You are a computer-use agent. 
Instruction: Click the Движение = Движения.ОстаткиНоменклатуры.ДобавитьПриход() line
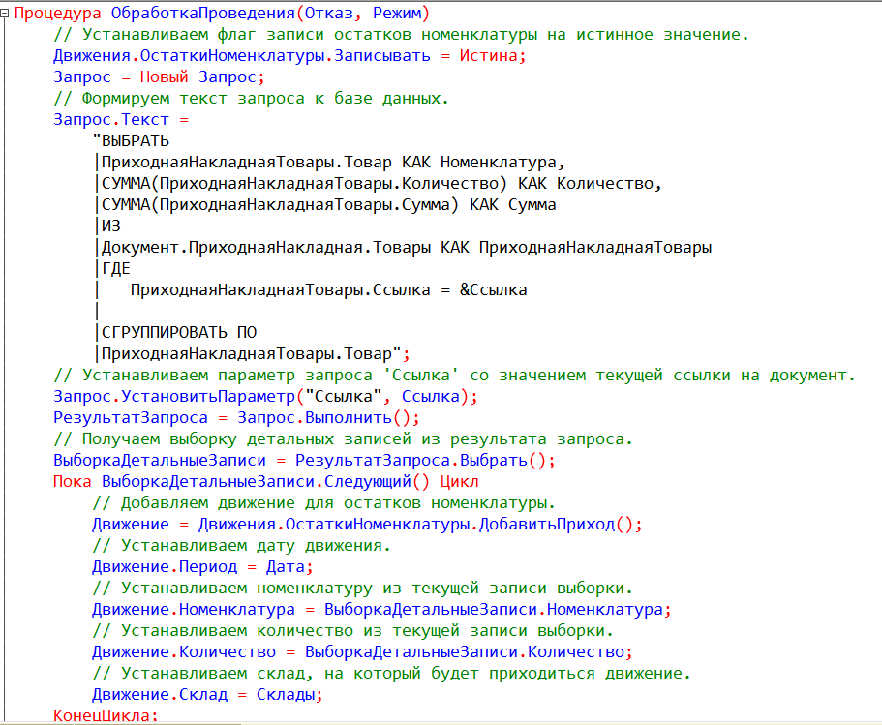pyautogui.click(x=367, y=525)
